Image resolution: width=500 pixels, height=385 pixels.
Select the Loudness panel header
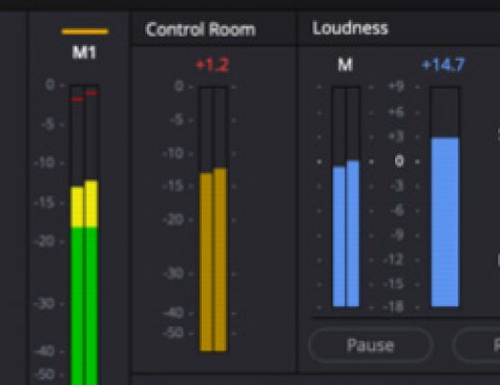[350, 28]
